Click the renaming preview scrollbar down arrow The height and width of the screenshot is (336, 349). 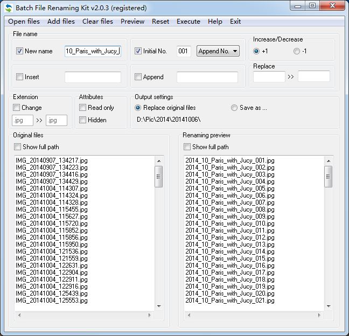tap(328, 306)
